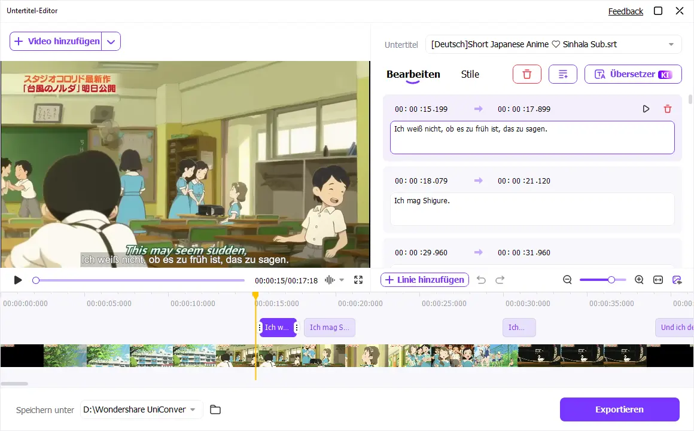Click the timeline ruler at 00:00:25:000
This screenshot has height=431, width=694.
tap(444, 304)
